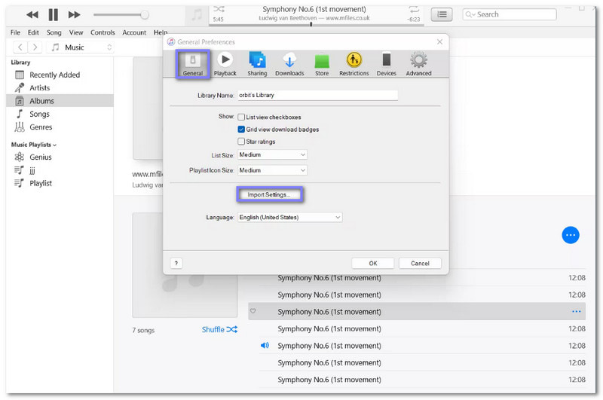Open the Music media type selector
603x400 pixels.
pyautogui.click(x=81, y=47)
